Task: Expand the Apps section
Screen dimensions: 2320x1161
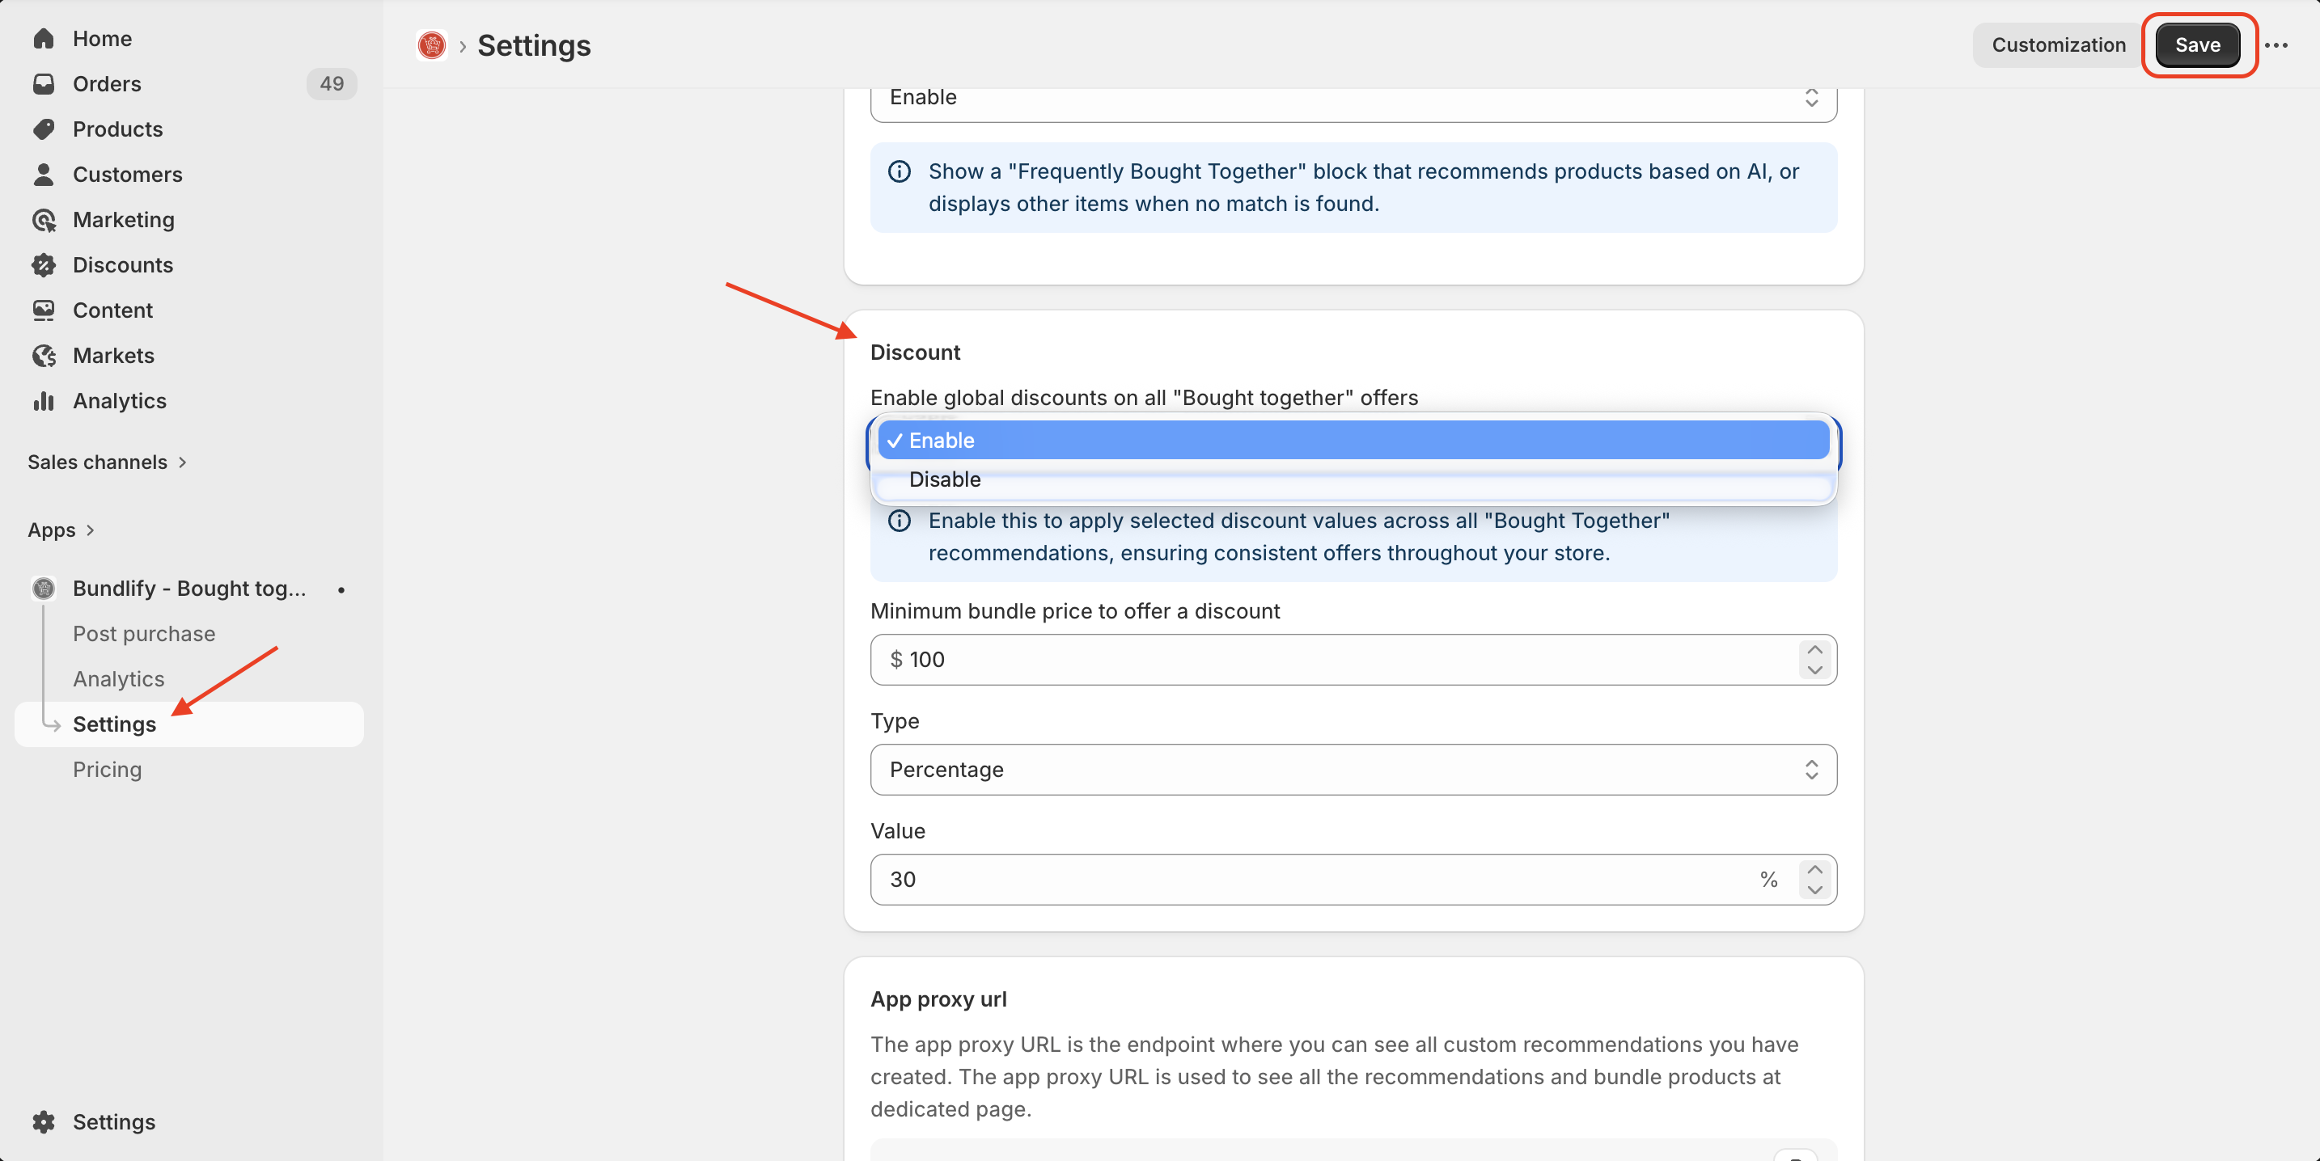Action: [61, 530]
